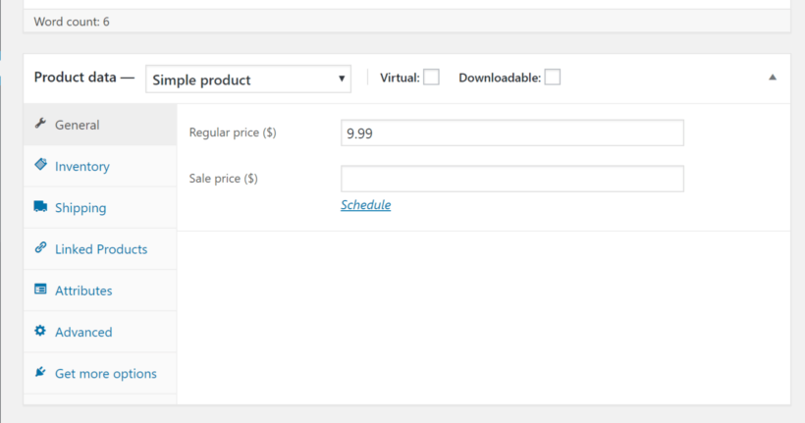The width and height of the screenshot is (805, 423).
Task: Click the plug icon for Get more options
Action: pyautogui.click(x=40, y=372)
